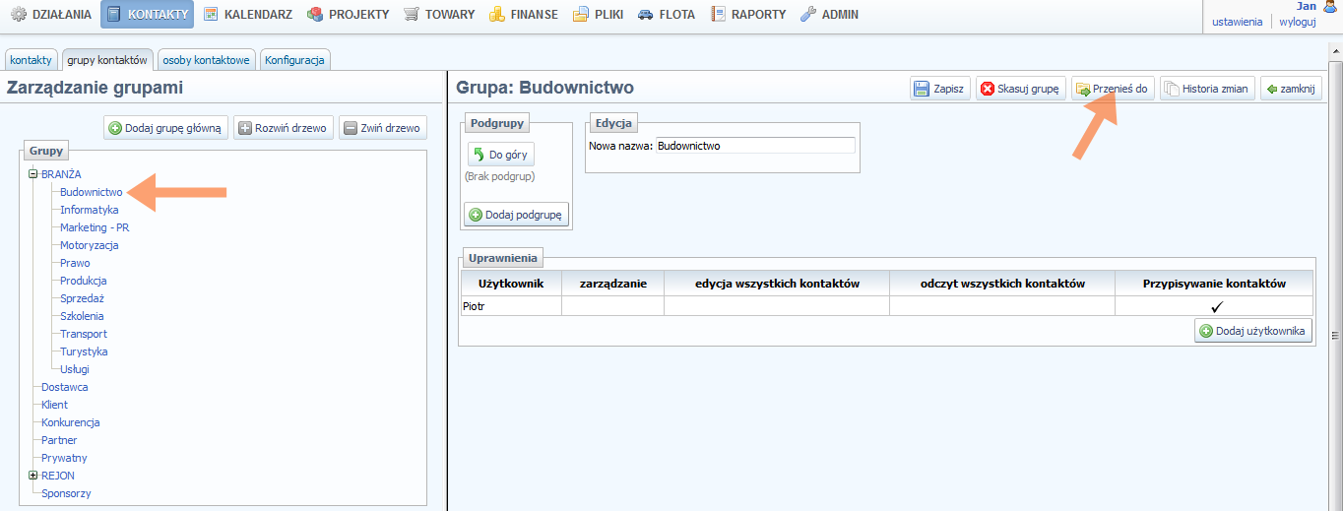This screenshot has height=511, width=1343.
Task: Switch to the osoby kontaktowe tab
Action: tap(206, 60)
